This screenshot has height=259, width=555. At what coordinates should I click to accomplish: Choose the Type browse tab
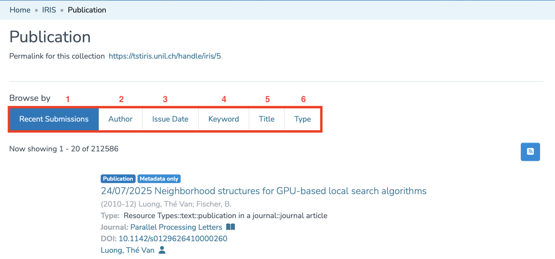click(302, 119)
